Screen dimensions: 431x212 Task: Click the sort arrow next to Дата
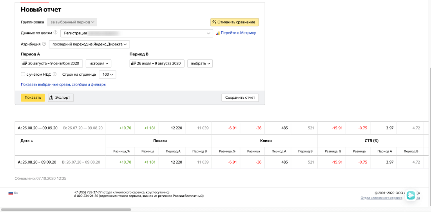click(32, 141)
